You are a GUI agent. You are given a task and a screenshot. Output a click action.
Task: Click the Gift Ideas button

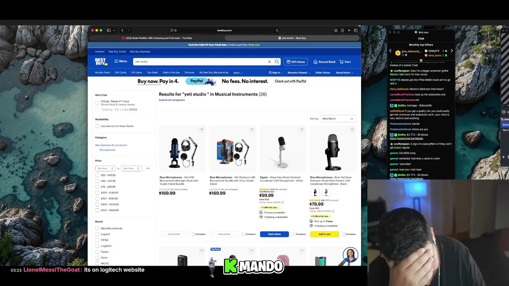295,62
